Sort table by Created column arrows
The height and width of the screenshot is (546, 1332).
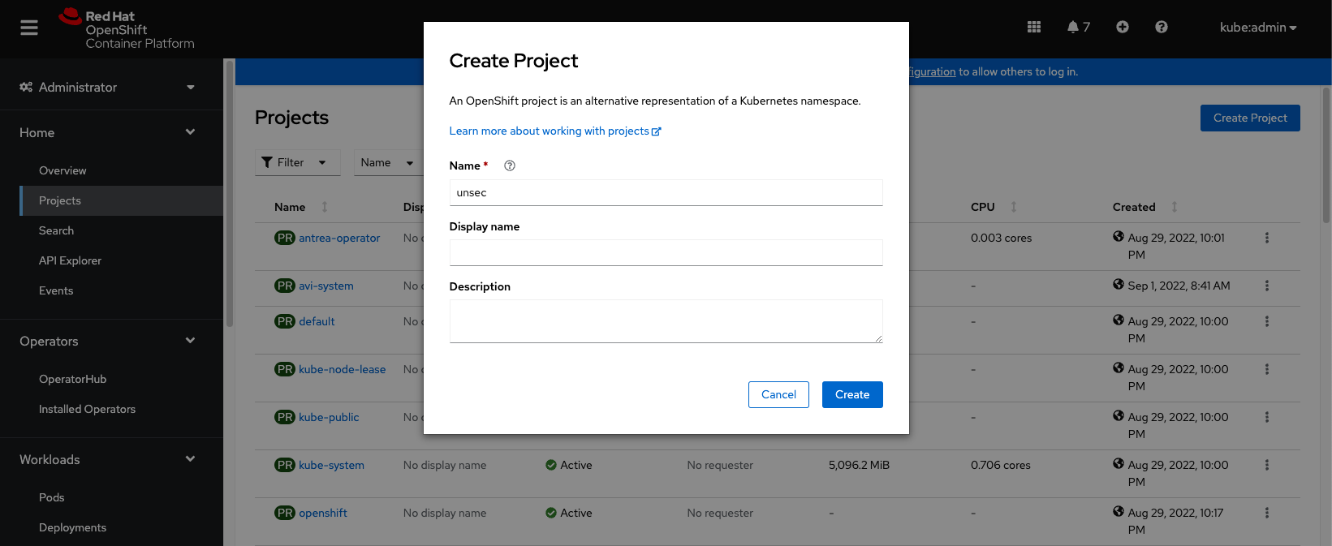click(1174, 207)
